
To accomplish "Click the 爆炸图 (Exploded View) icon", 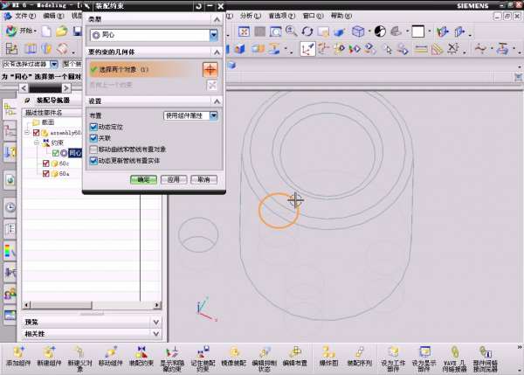I will [x=327, y=353].
